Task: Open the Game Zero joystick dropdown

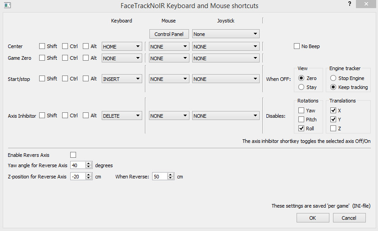Action: pyautogui.click(x=225, y=58)
